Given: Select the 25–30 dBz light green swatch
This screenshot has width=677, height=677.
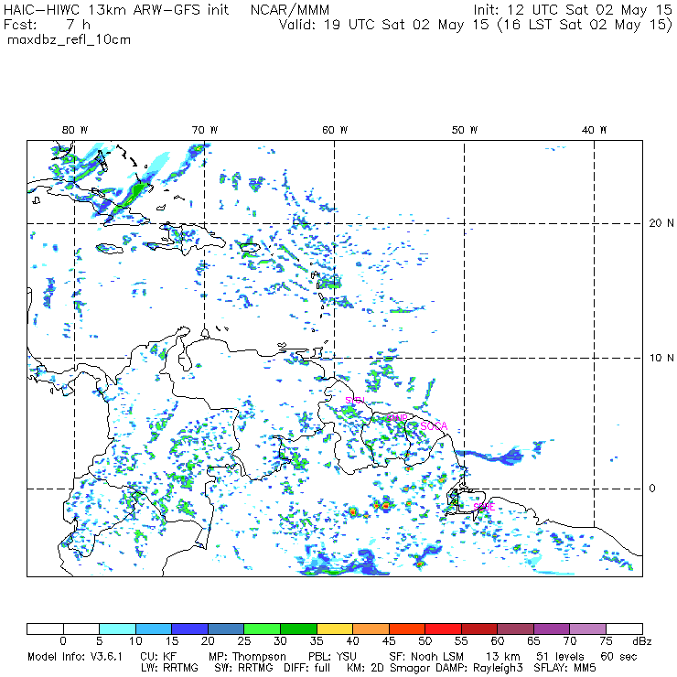Looking at the screenshot, I should tap(262, 629).
